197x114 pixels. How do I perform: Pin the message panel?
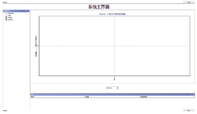(192, 94)
